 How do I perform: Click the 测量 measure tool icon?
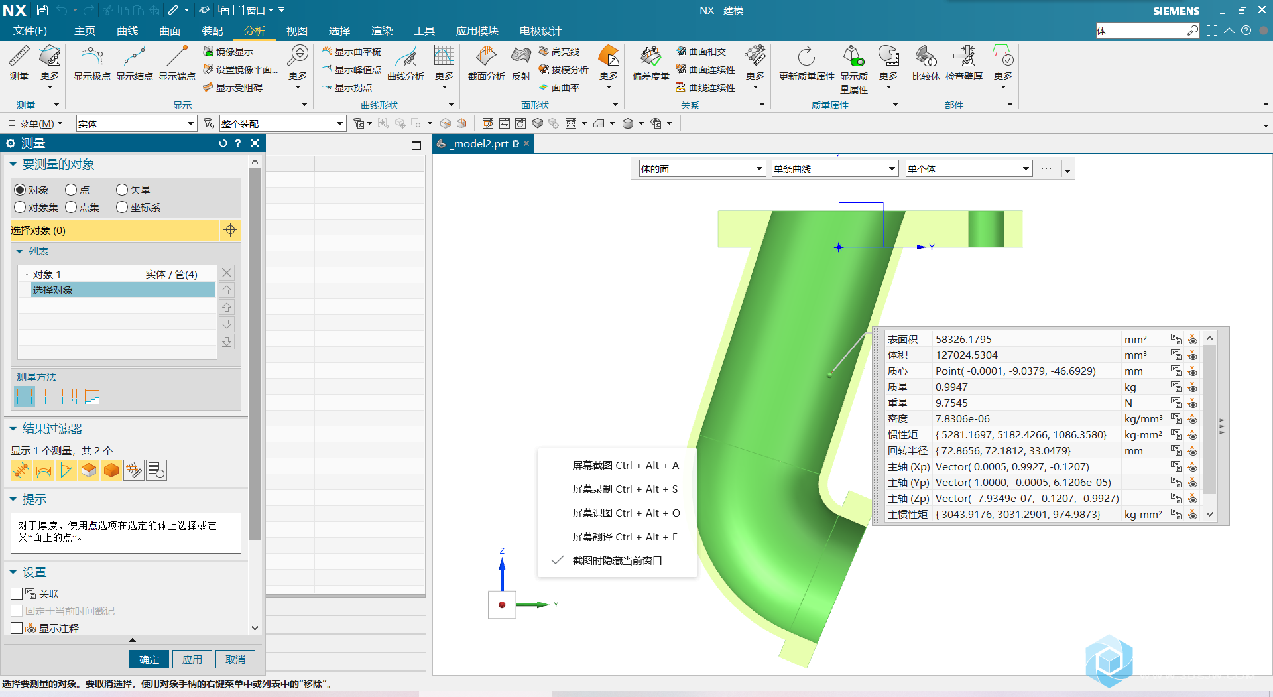pos(19,63)
